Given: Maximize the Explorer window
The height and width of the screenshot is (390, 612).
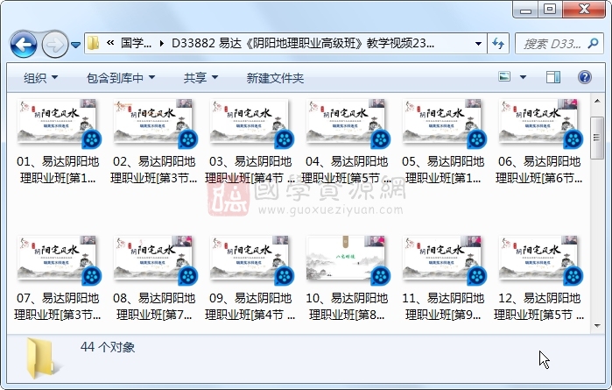Looking at the screenshot, I should [550, 10].
